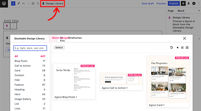Click the Publish button
The height and width of the screenshot is (111, 201).
point(174,3)
